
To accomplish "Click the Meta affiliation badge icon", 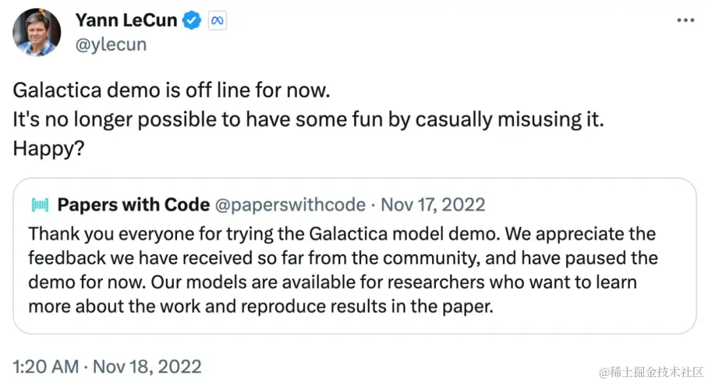I will pos(217,21).
